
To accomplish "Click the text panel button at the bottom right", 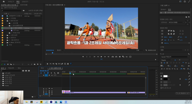I will pos(183,93).
